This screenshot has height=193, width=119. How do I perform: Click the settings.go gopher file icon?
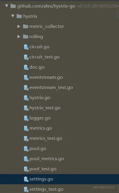tap(26, 179)
